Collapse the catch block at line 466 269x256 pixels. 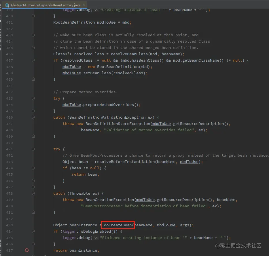click(33, 117)
